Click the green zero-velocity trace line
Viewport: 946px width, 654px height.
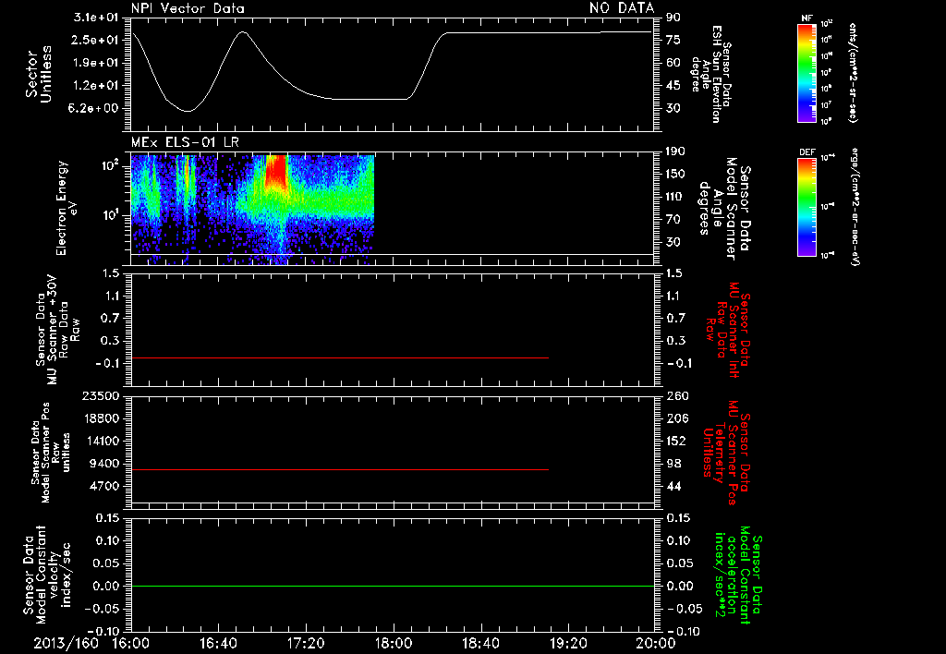click(393, 586)
